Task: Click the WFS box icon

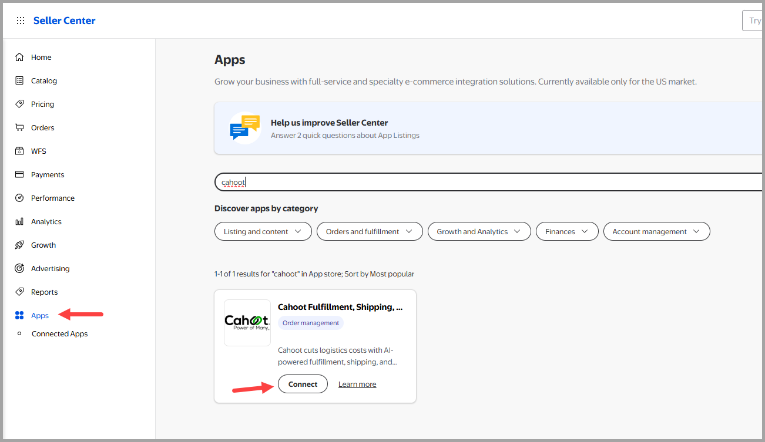Action: click(19, 151)
